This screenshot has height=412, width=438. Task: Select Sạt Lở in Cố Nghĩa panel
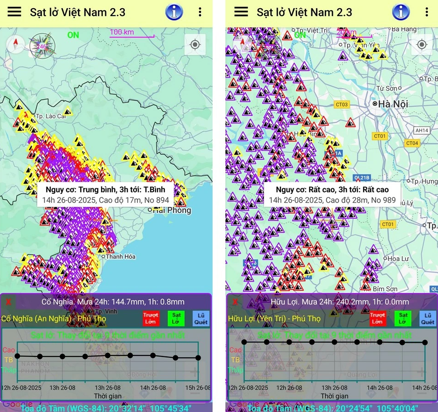176,319
